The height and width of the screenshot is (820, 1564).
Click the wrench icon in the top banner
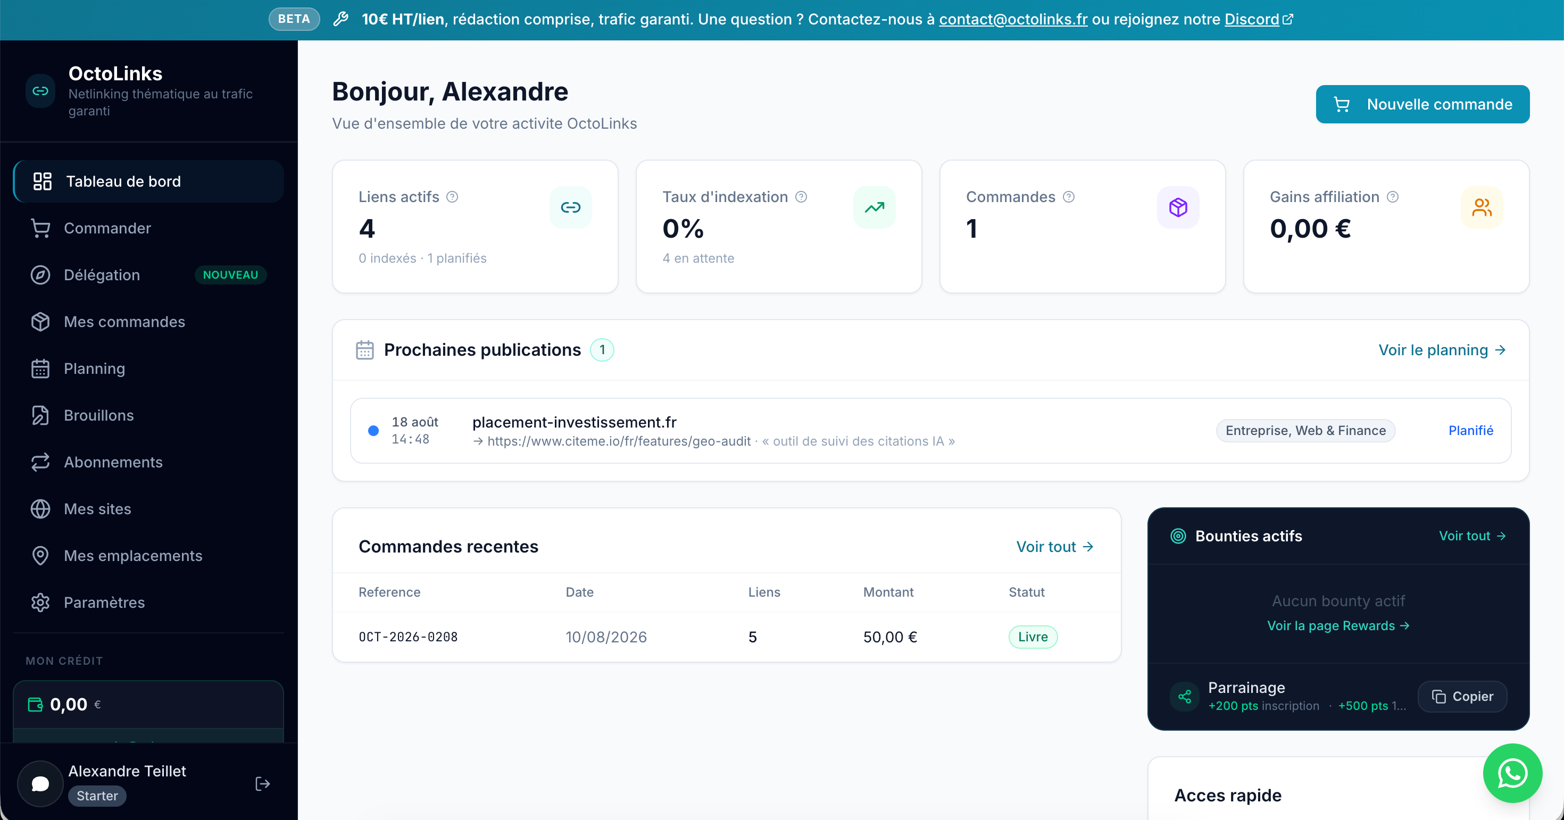point(340,20)
